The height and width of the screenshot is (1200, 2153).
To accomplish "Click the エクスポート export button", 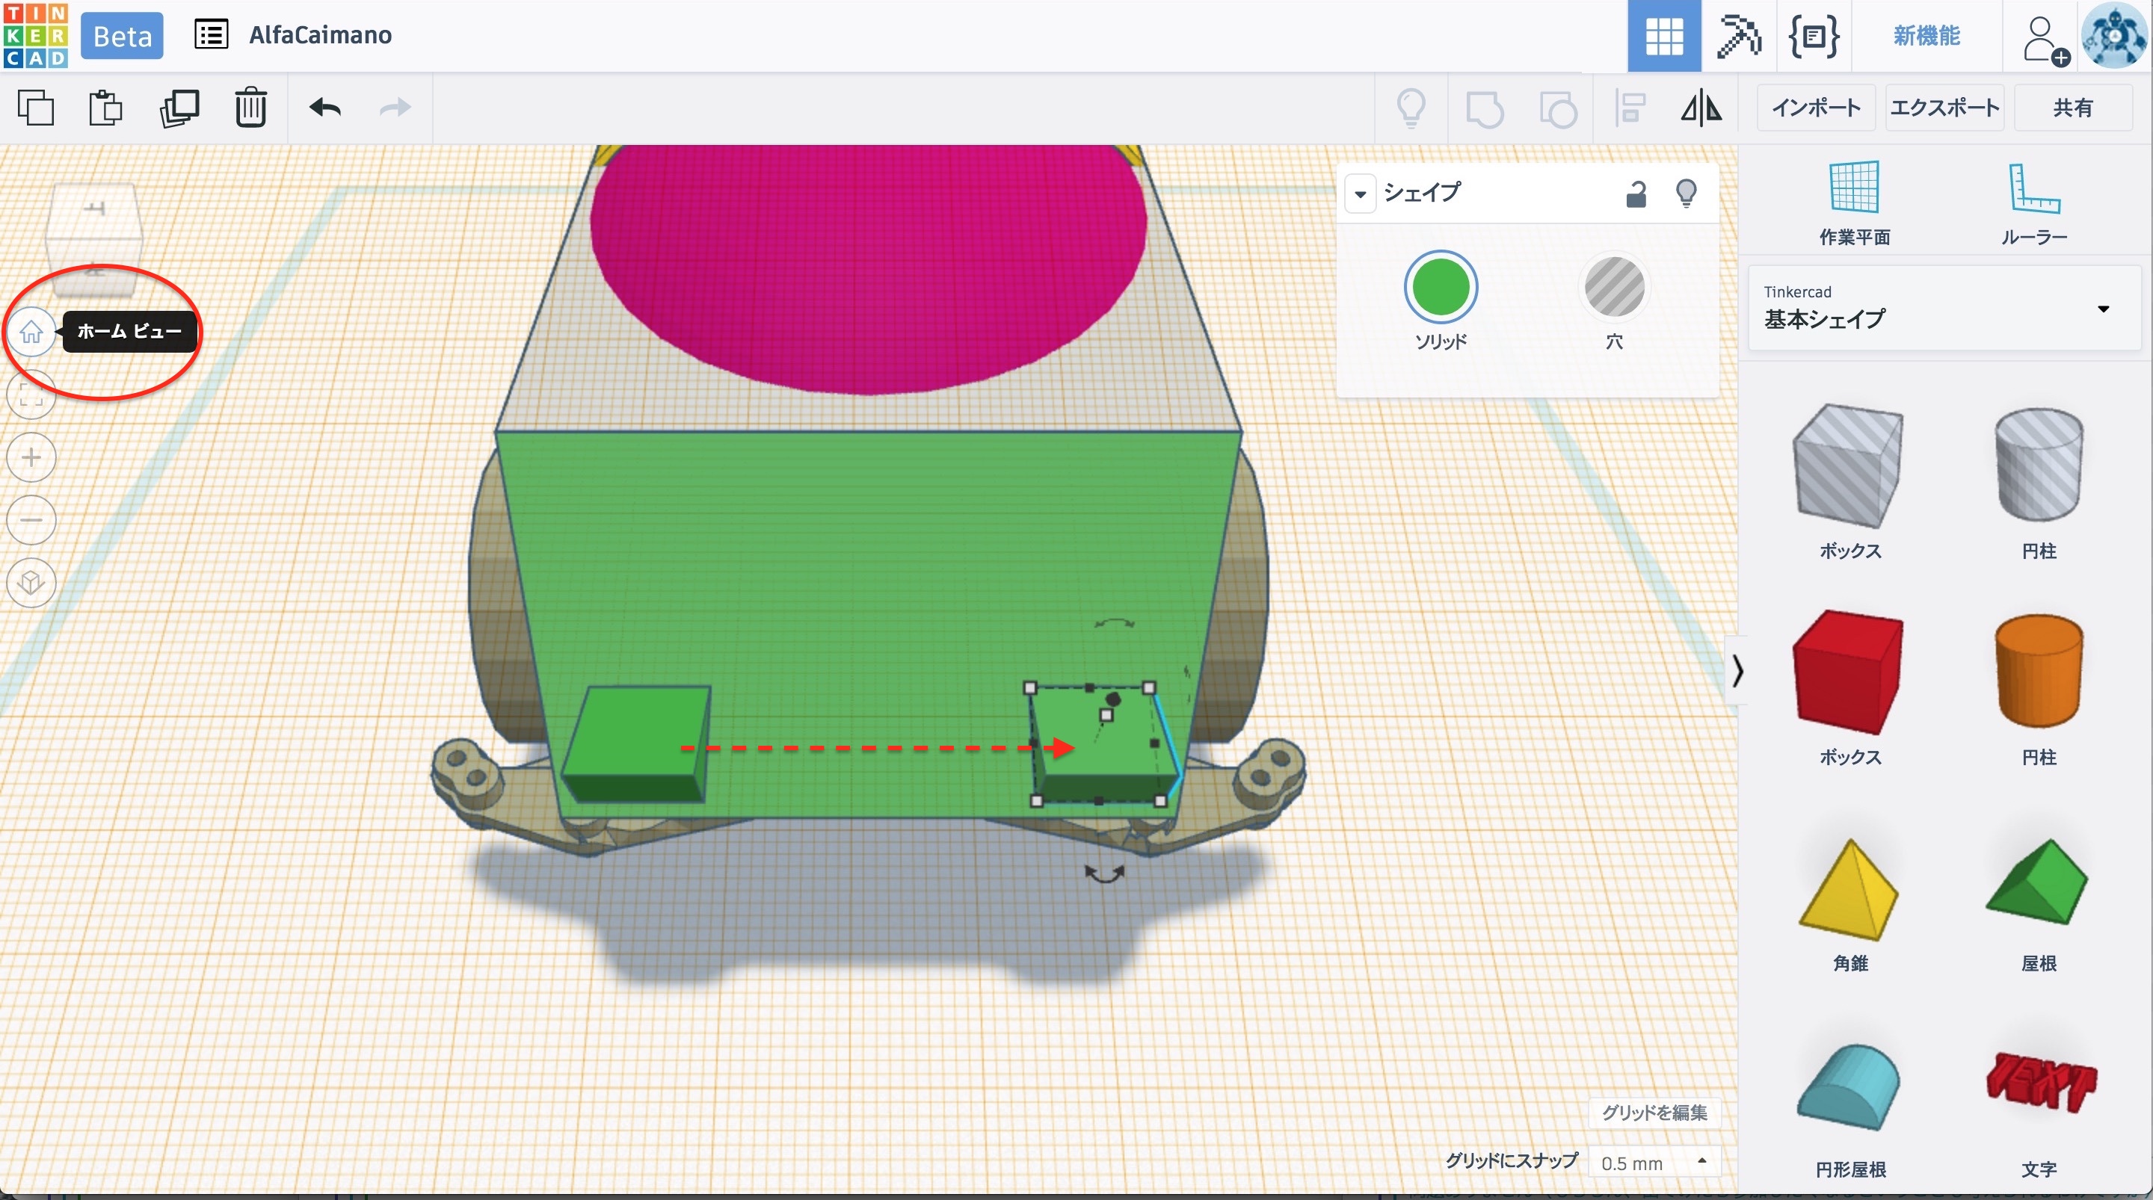I will [x=1944, y=108].
